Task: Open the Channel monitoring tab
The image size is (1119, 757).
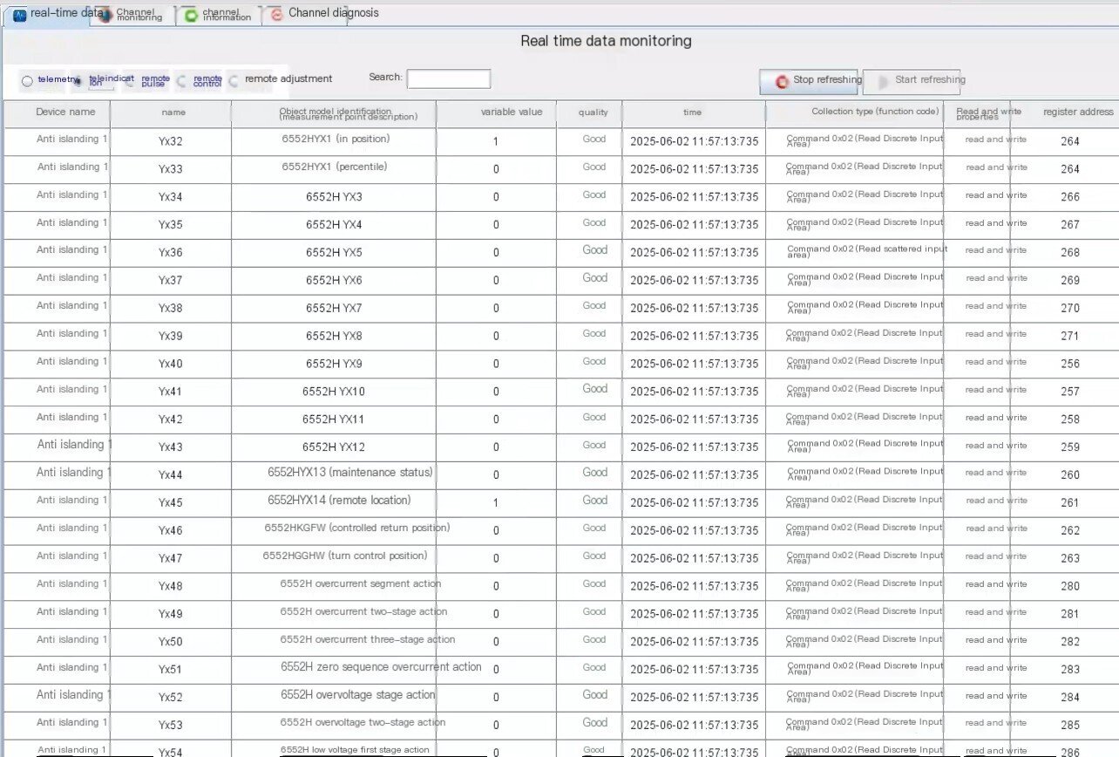Action: 132,15
